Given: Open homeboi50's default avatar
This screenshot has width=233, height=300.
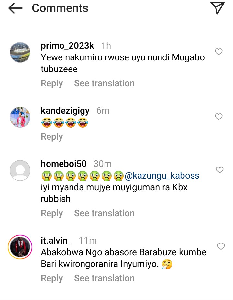Looking at the screenshot, I should click(x=20, y=170).
